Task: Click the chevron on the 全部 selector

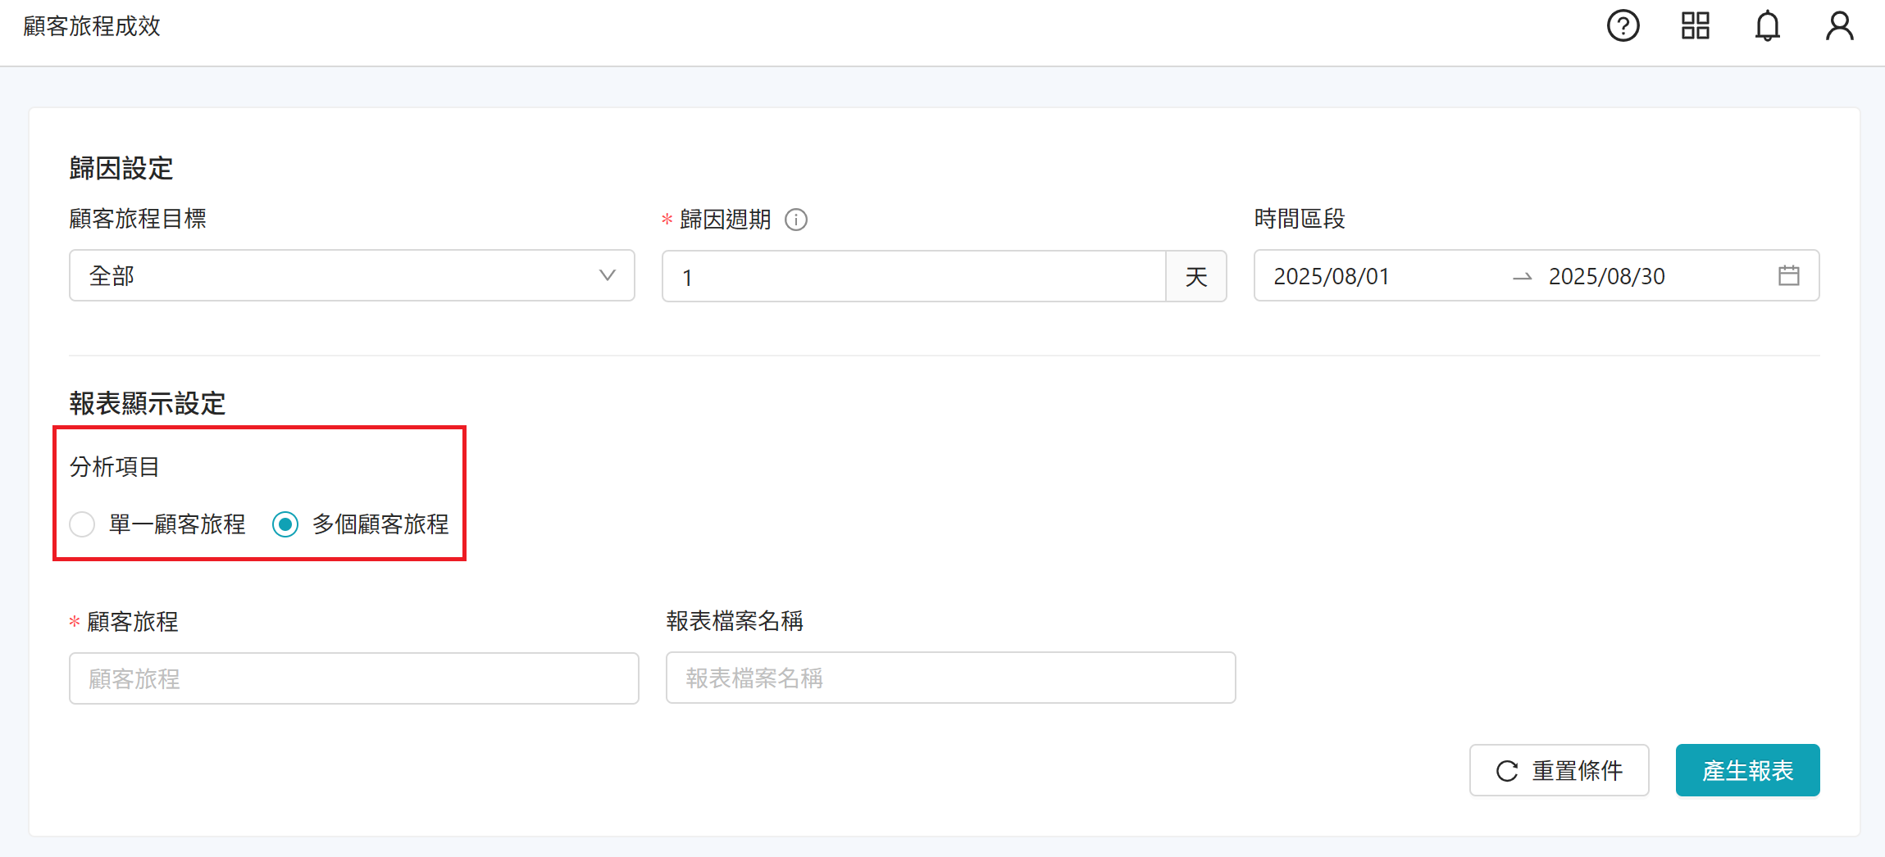Action: click(607, 275)
